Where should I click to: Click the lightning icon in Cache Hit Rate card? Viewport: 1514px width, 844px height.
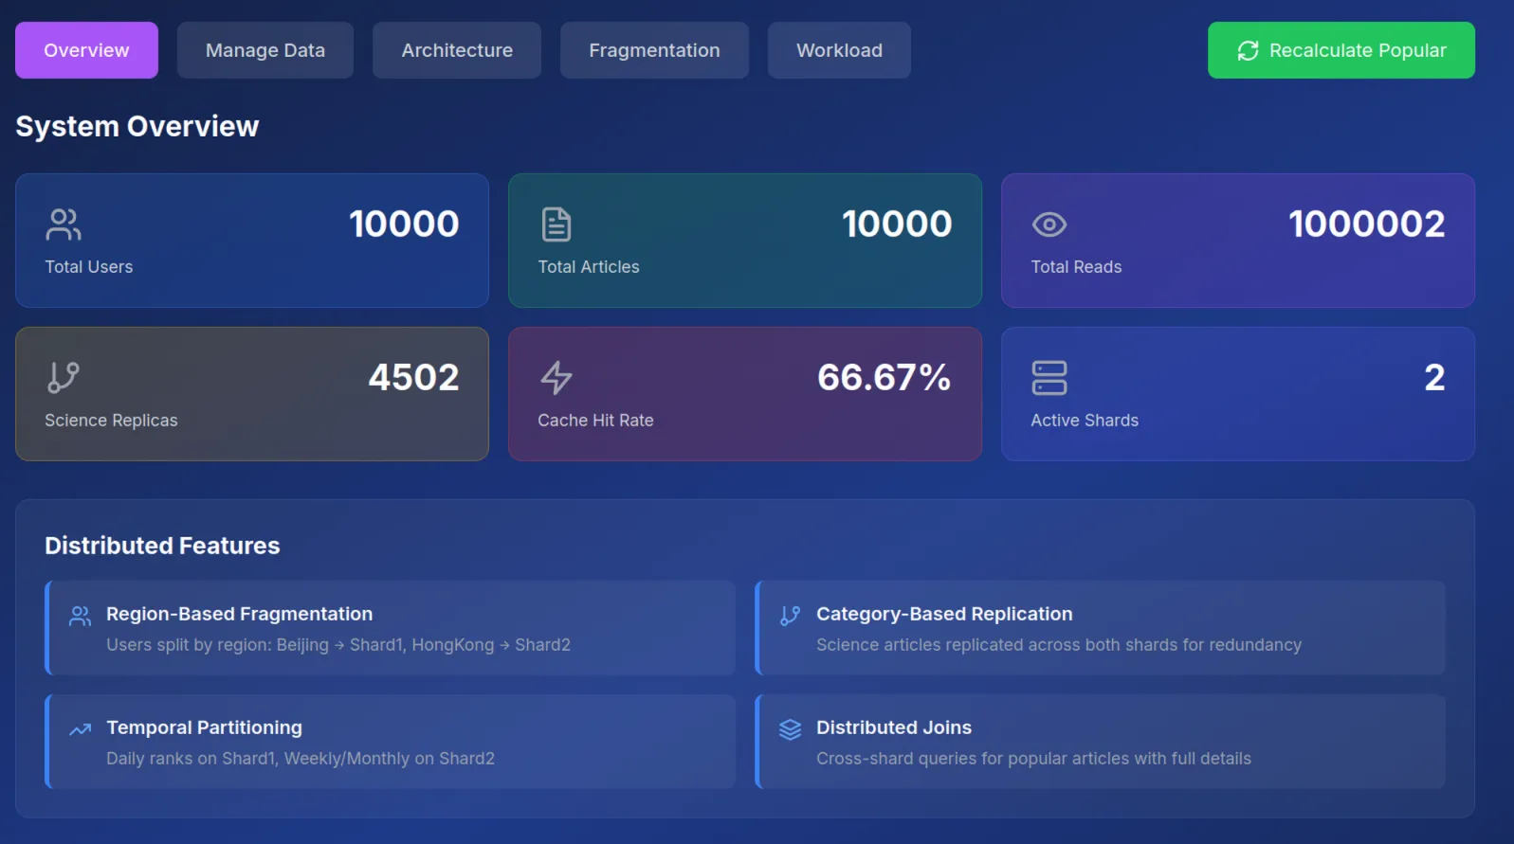(556, 378)
